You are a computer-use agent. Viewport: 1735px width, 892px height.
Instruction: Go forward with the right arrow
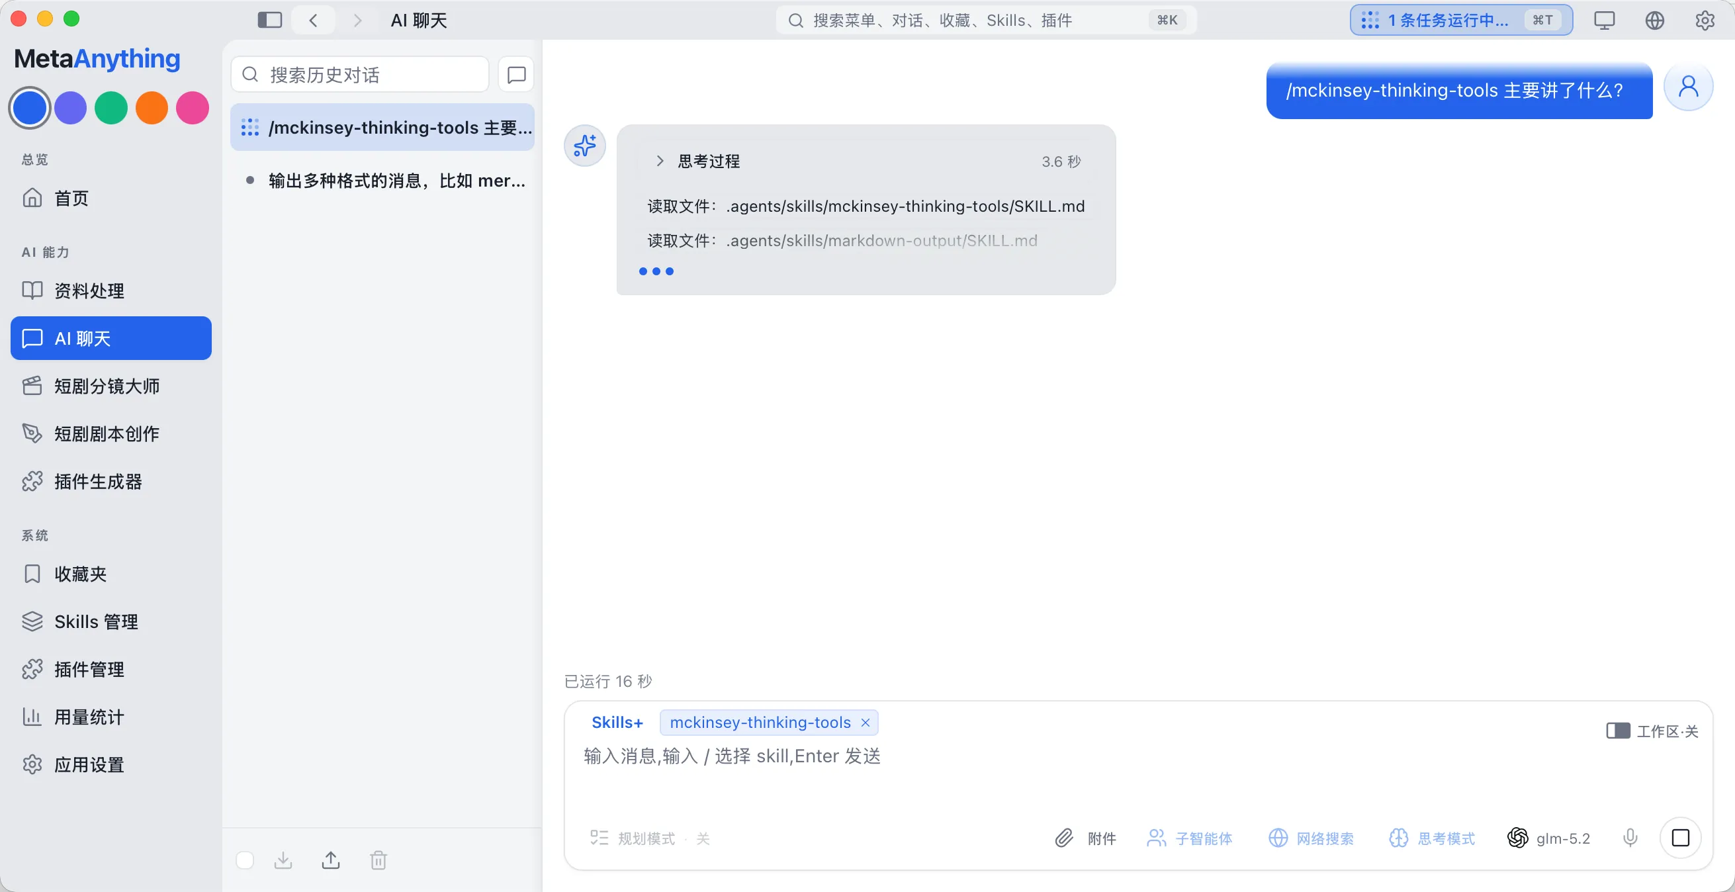[357, 21]
